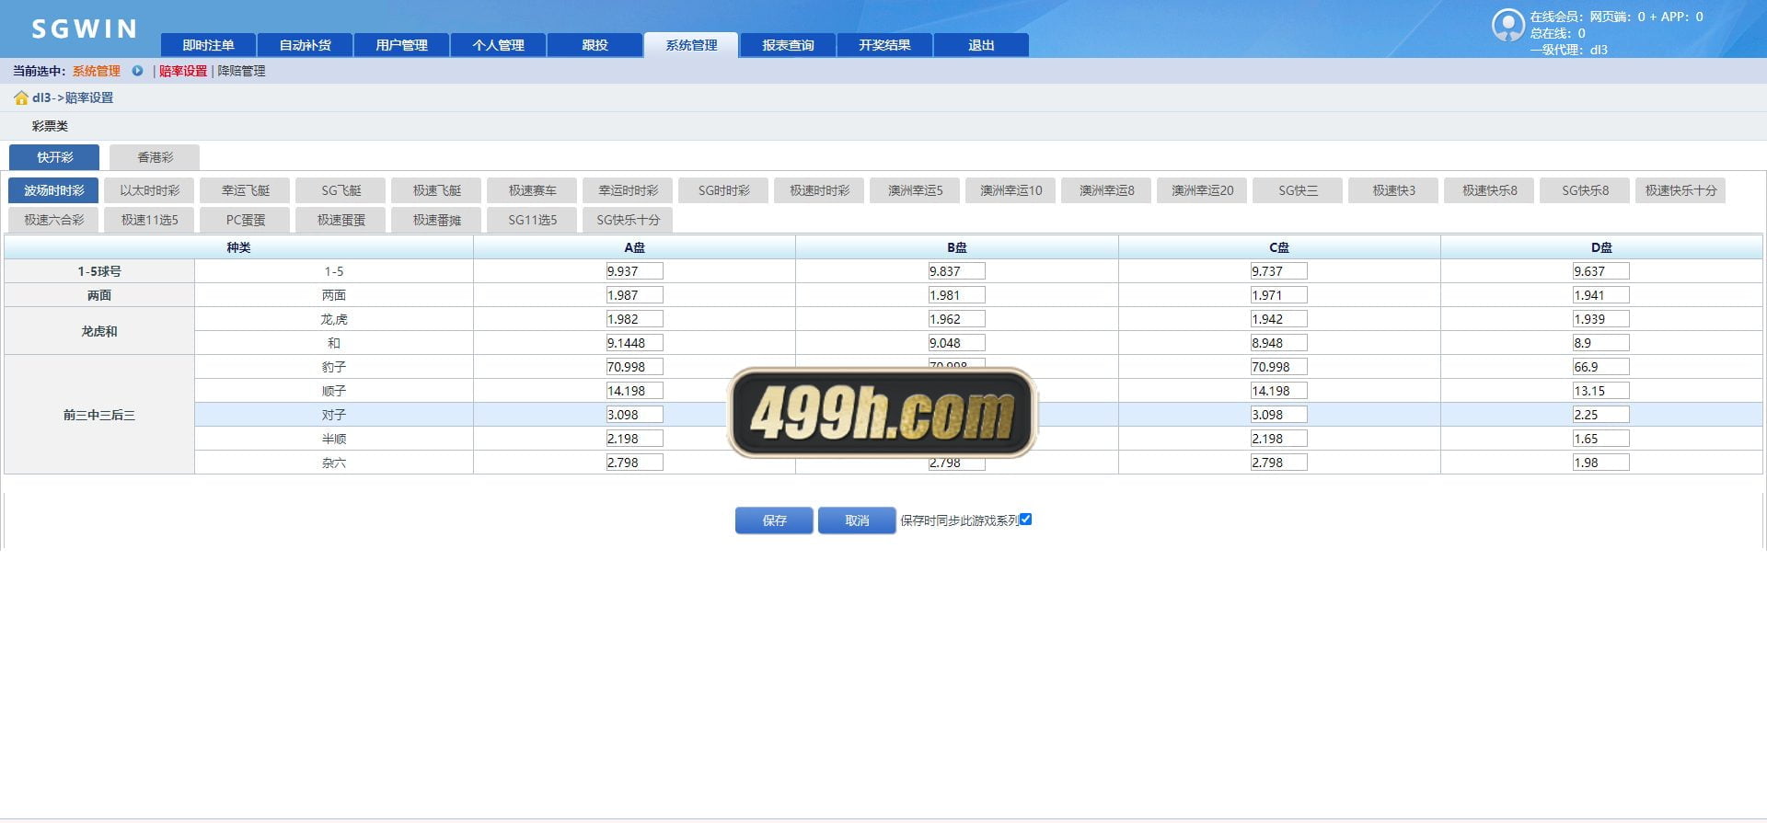Click B盘 odds field for 两面 row
Screen dimensions: 1767x823
coord(956,295)
